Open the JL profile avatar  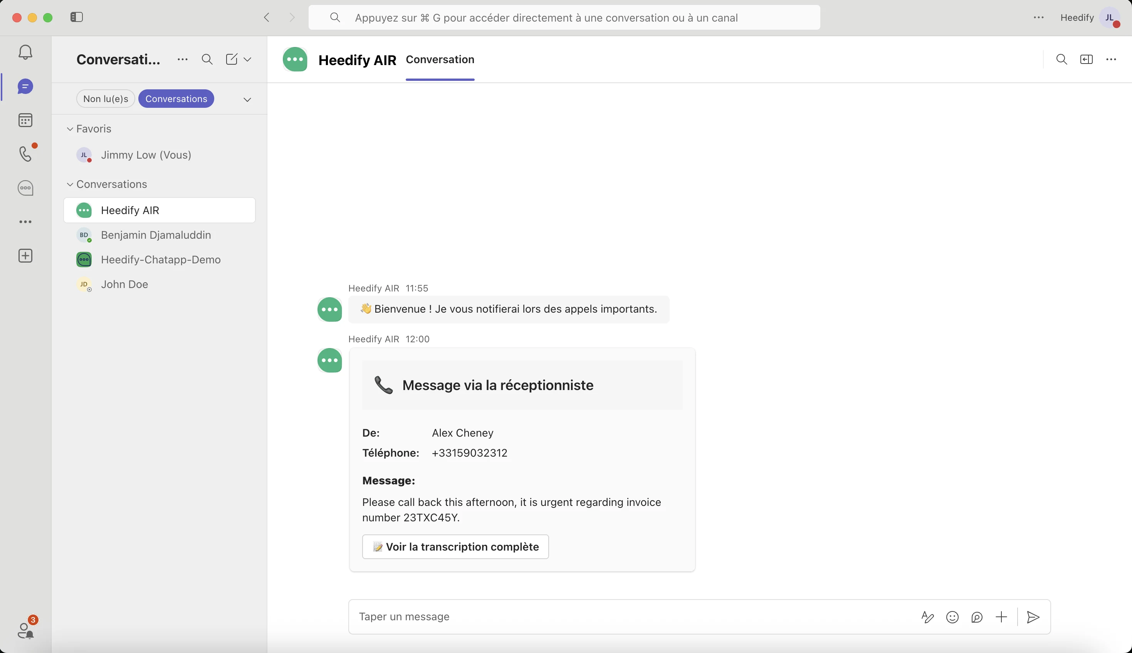click(1110, 17)
